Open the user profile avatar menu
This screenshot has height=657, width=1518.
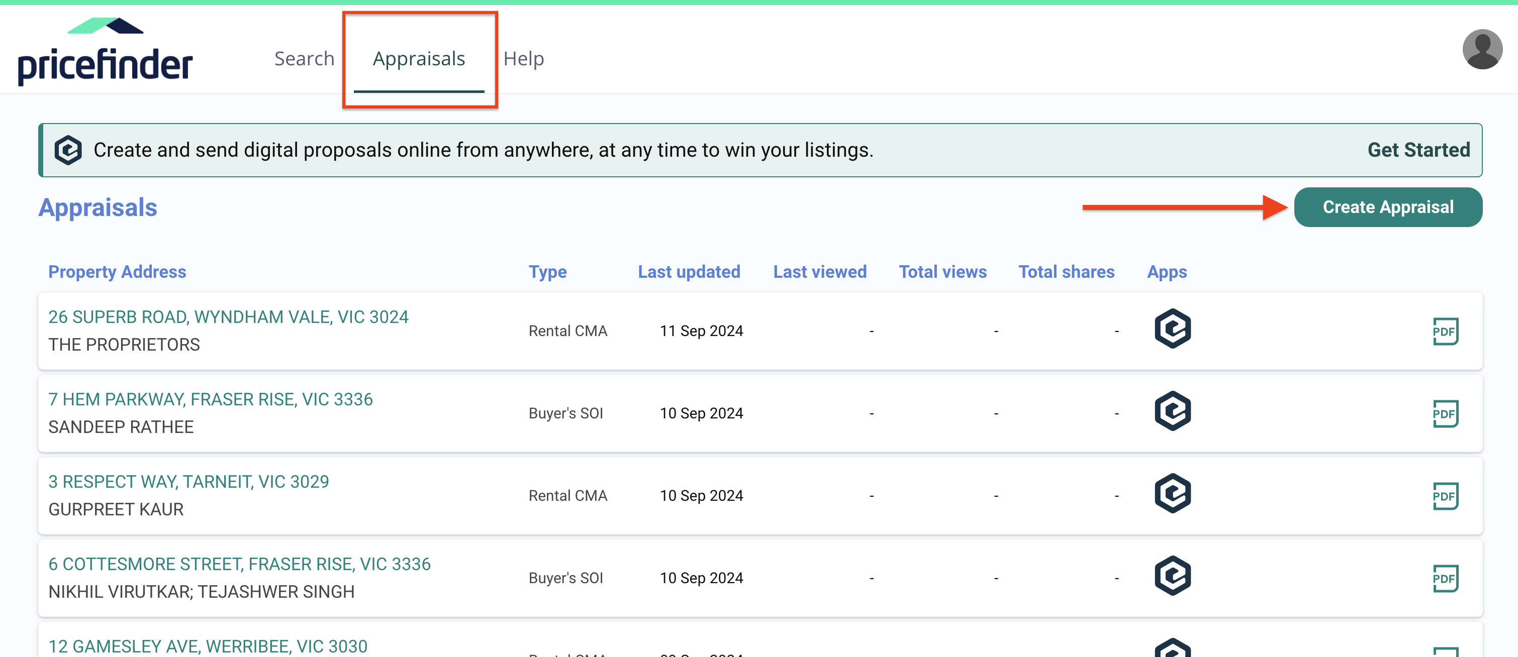tap(1482, 49)
